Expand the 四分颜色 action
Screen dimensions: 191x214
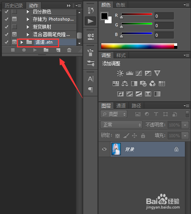click(x=28, y=11)
